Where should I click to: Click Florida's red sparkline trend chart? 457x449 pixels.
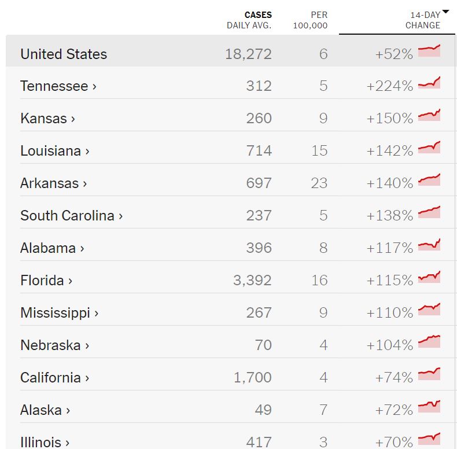coord(429,277)
